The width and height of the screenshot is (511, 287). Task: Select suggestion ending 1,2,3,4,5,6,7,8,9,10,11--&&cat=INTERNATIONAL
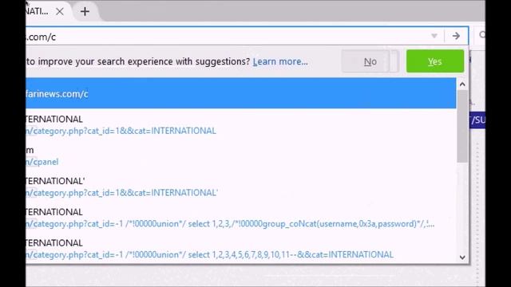[241, 249]
